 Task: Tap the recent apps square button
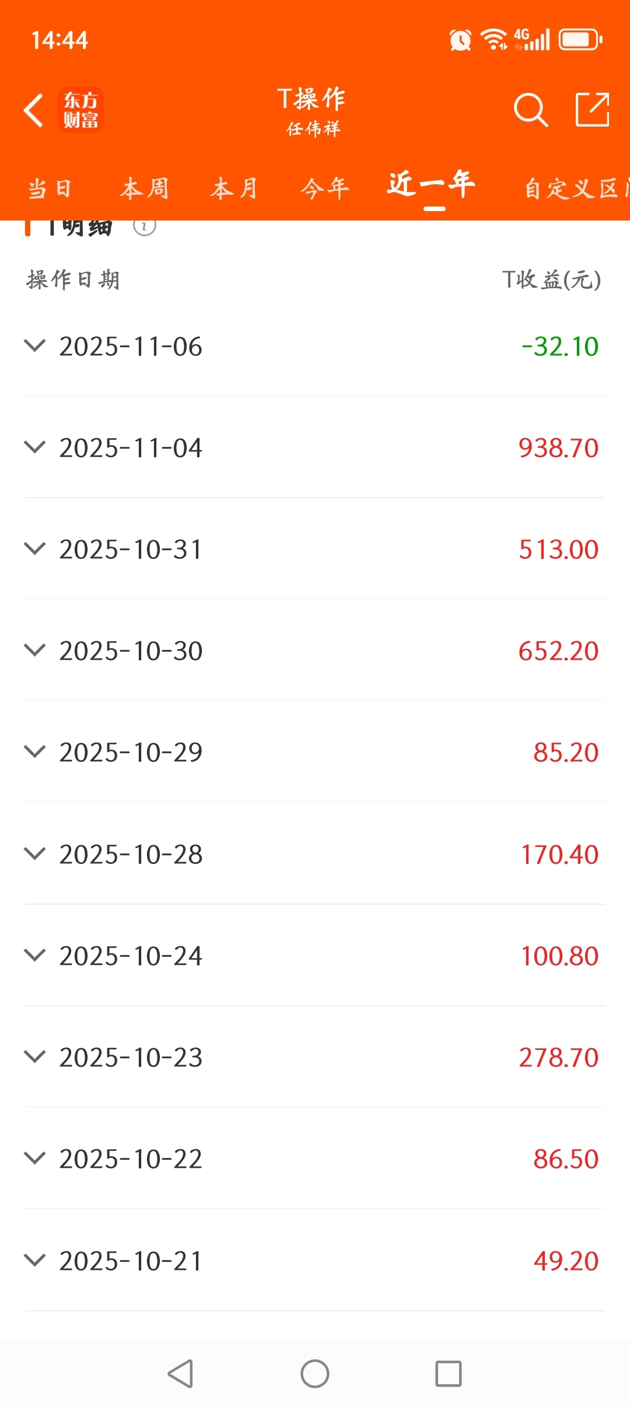pyautogui.click(x=449, y=1374)
